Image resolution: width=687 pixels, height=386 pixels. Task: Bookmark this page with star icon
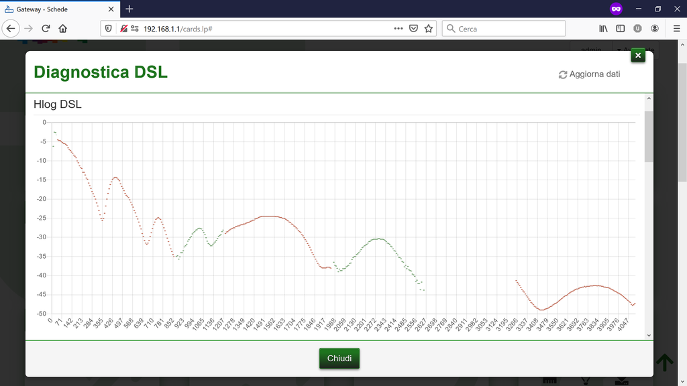tap(429, 28)
